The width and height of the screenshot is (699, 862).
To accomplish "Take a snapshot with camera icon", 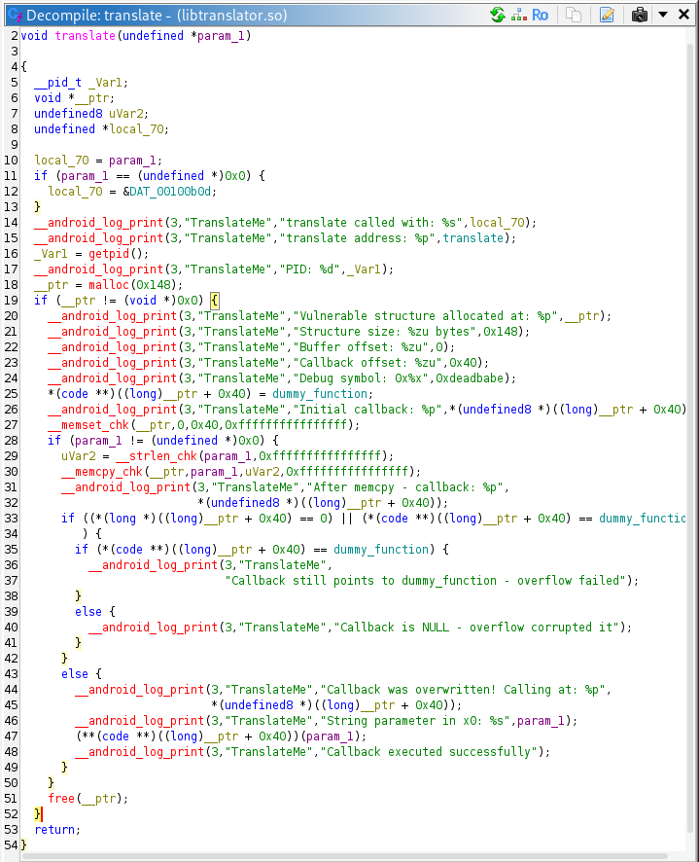I will click(x=639, y=15).
